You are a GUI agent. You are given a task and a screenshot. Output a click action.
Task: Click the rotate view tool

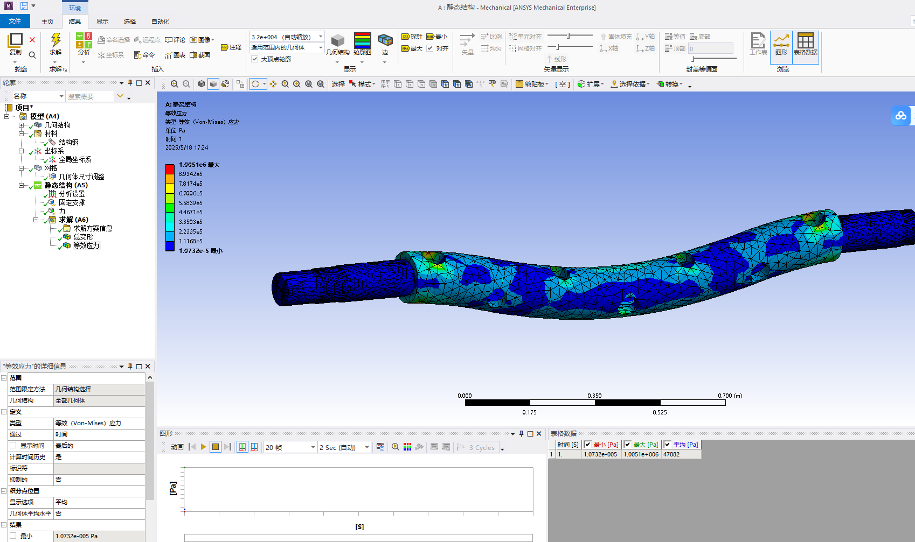[255, 84]
